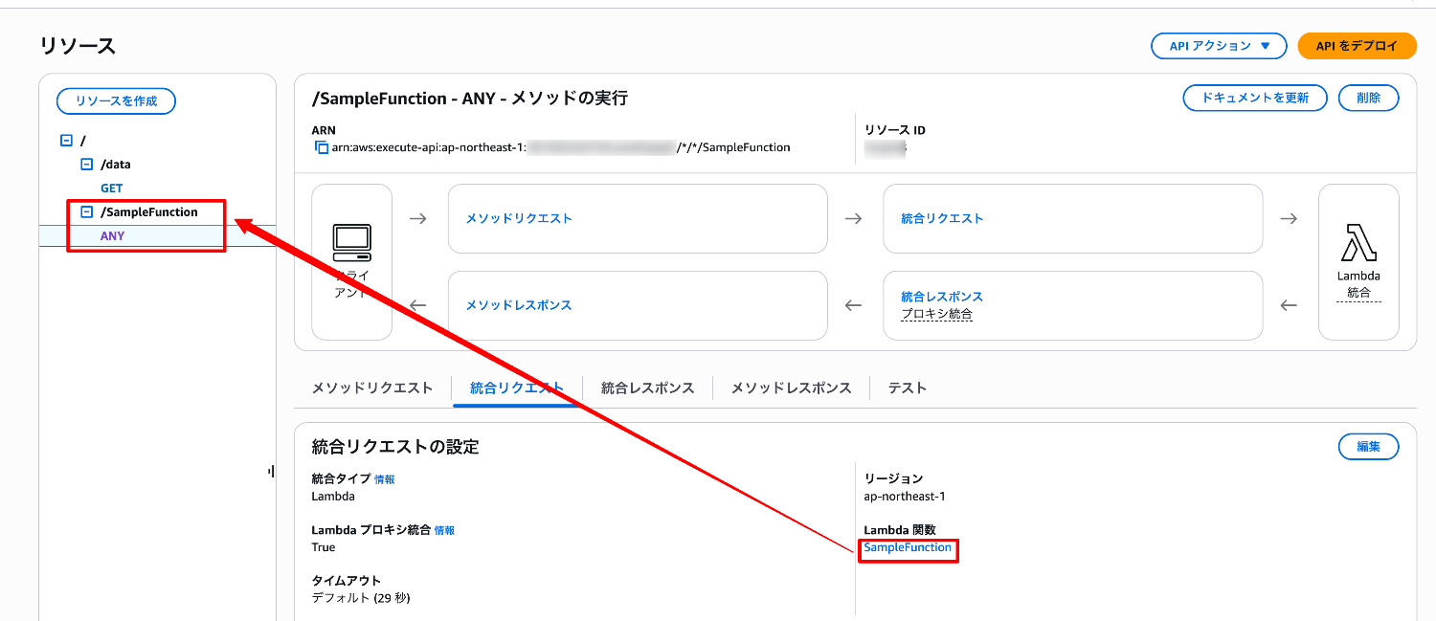Click 情報 link next to 統合タイプ

[384, 479]
